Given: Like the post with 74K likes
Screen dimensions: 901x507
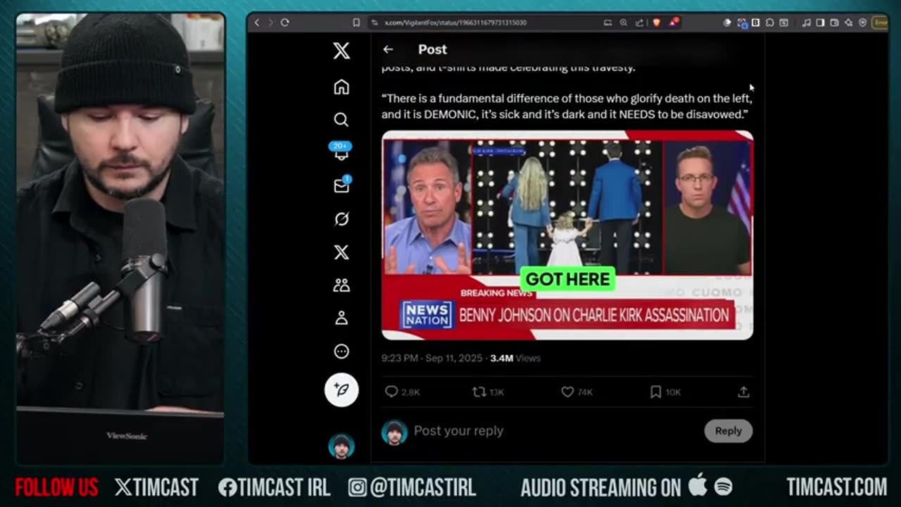Looking at the screenshot, I should click(576, 392).
